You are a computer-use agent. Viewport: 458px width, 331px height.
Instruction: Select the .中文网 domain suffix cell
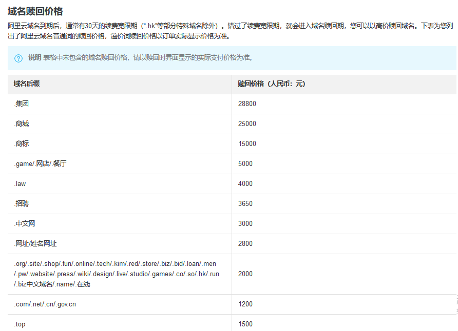pos(120,224)
